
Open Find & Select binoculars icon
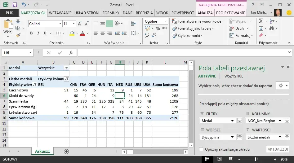272,28
